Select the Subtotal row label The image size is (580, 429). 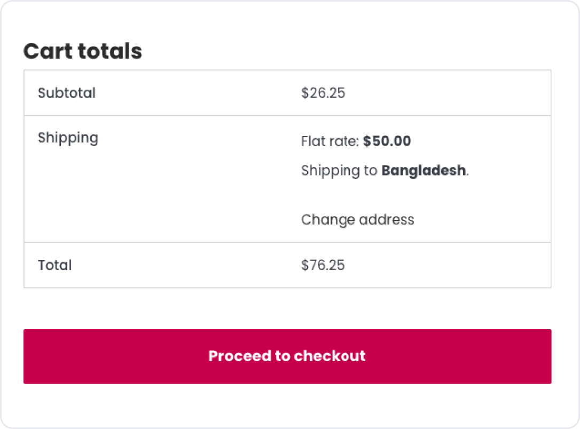click(67, 93)
